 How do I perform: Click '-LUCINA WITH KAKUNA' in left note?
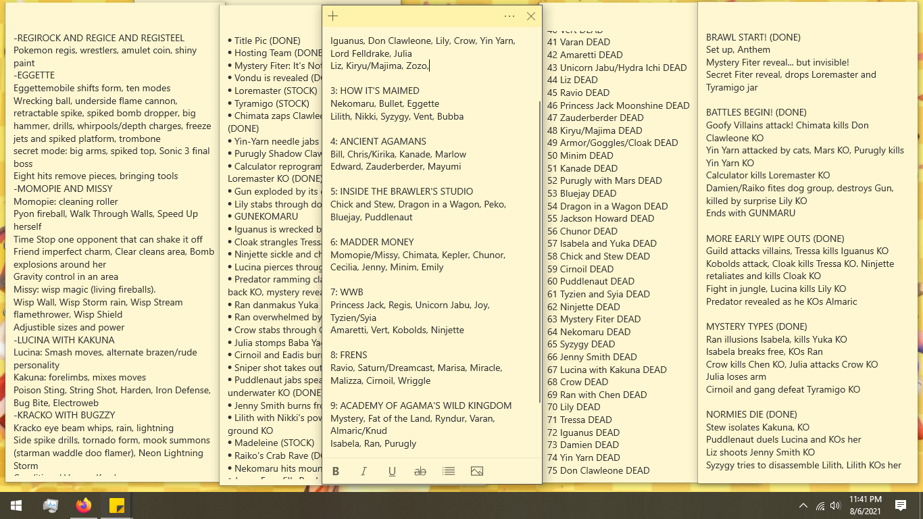tap(64, 340)
